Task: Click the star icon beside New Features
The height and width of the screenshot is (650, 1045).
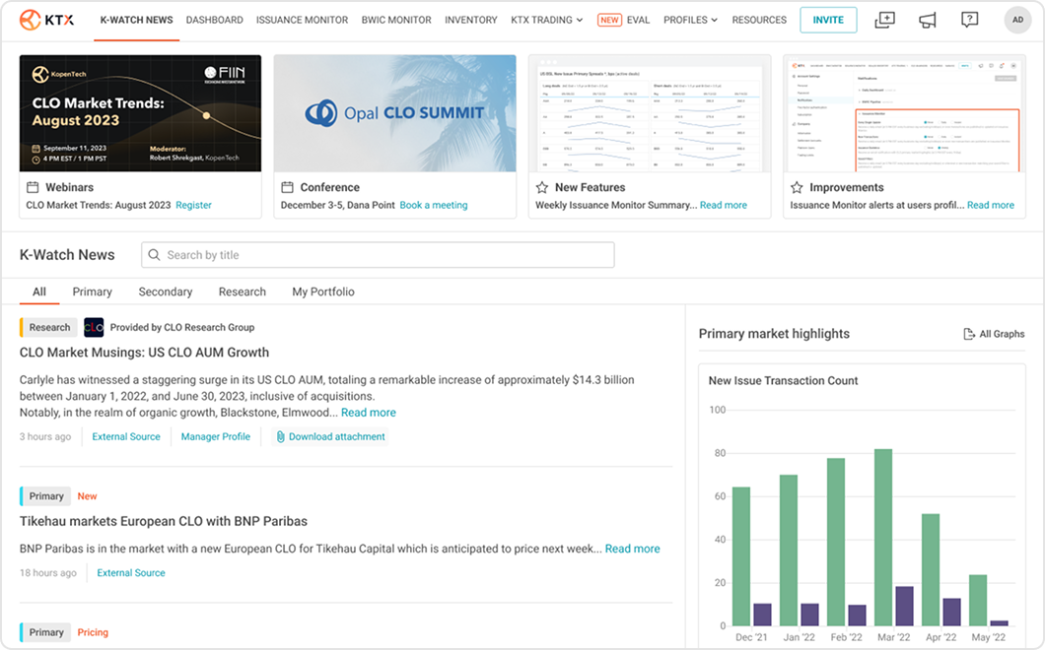Action: 541,187
